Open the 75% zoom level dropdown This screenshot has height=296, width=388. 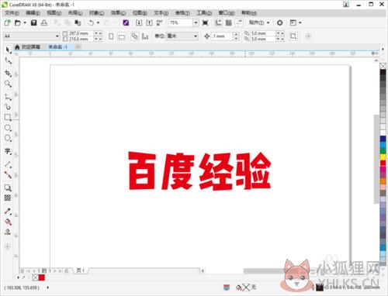click(196, 22)
